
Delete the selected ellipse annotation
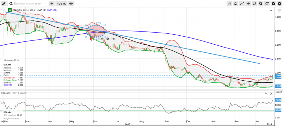[x=102, y=39]
